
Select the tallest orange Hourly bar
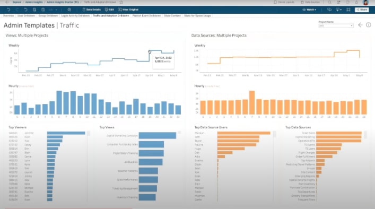[x=252, y=102]
